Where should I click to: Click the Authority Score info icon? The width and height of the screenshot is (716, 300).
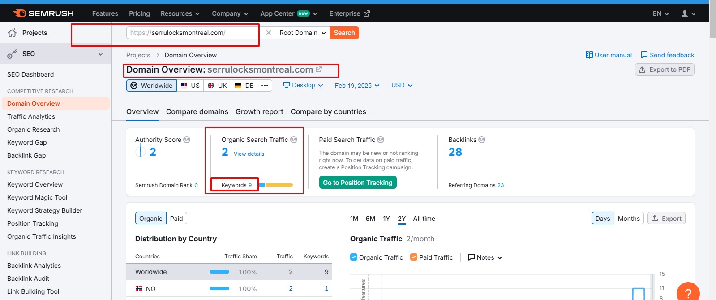click(x=187, y=140)
